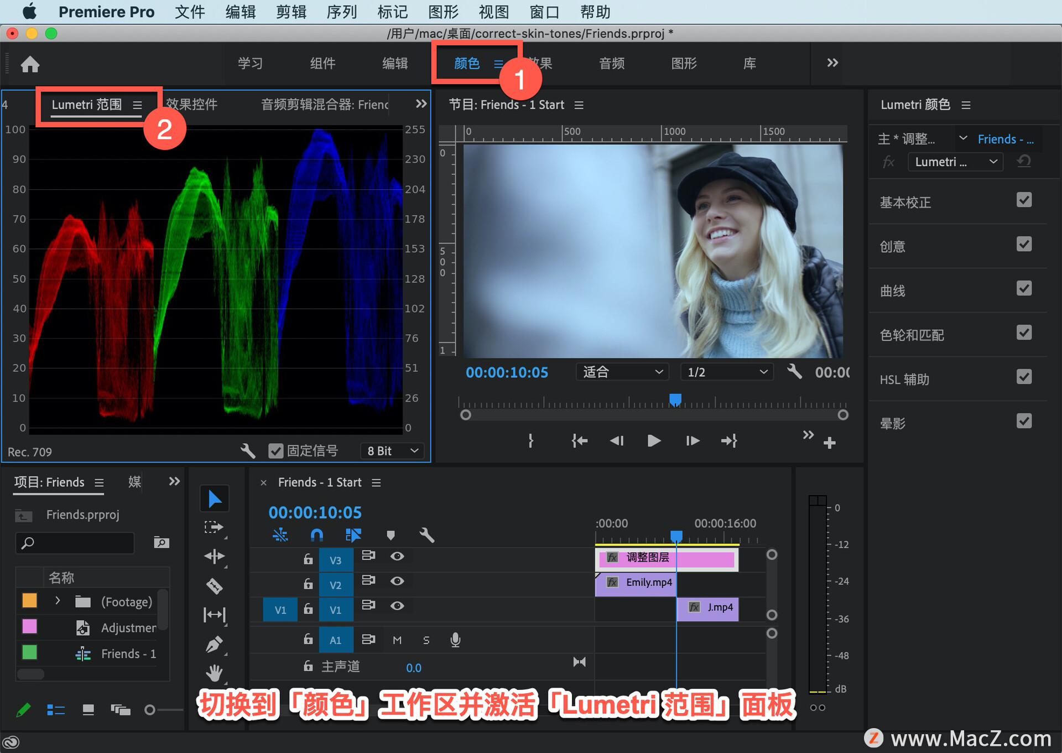The width and height of the screenshot is (1062, 753).
Task: Toggle timeline snapping magnet icon
Action: [x=316, y=534]
